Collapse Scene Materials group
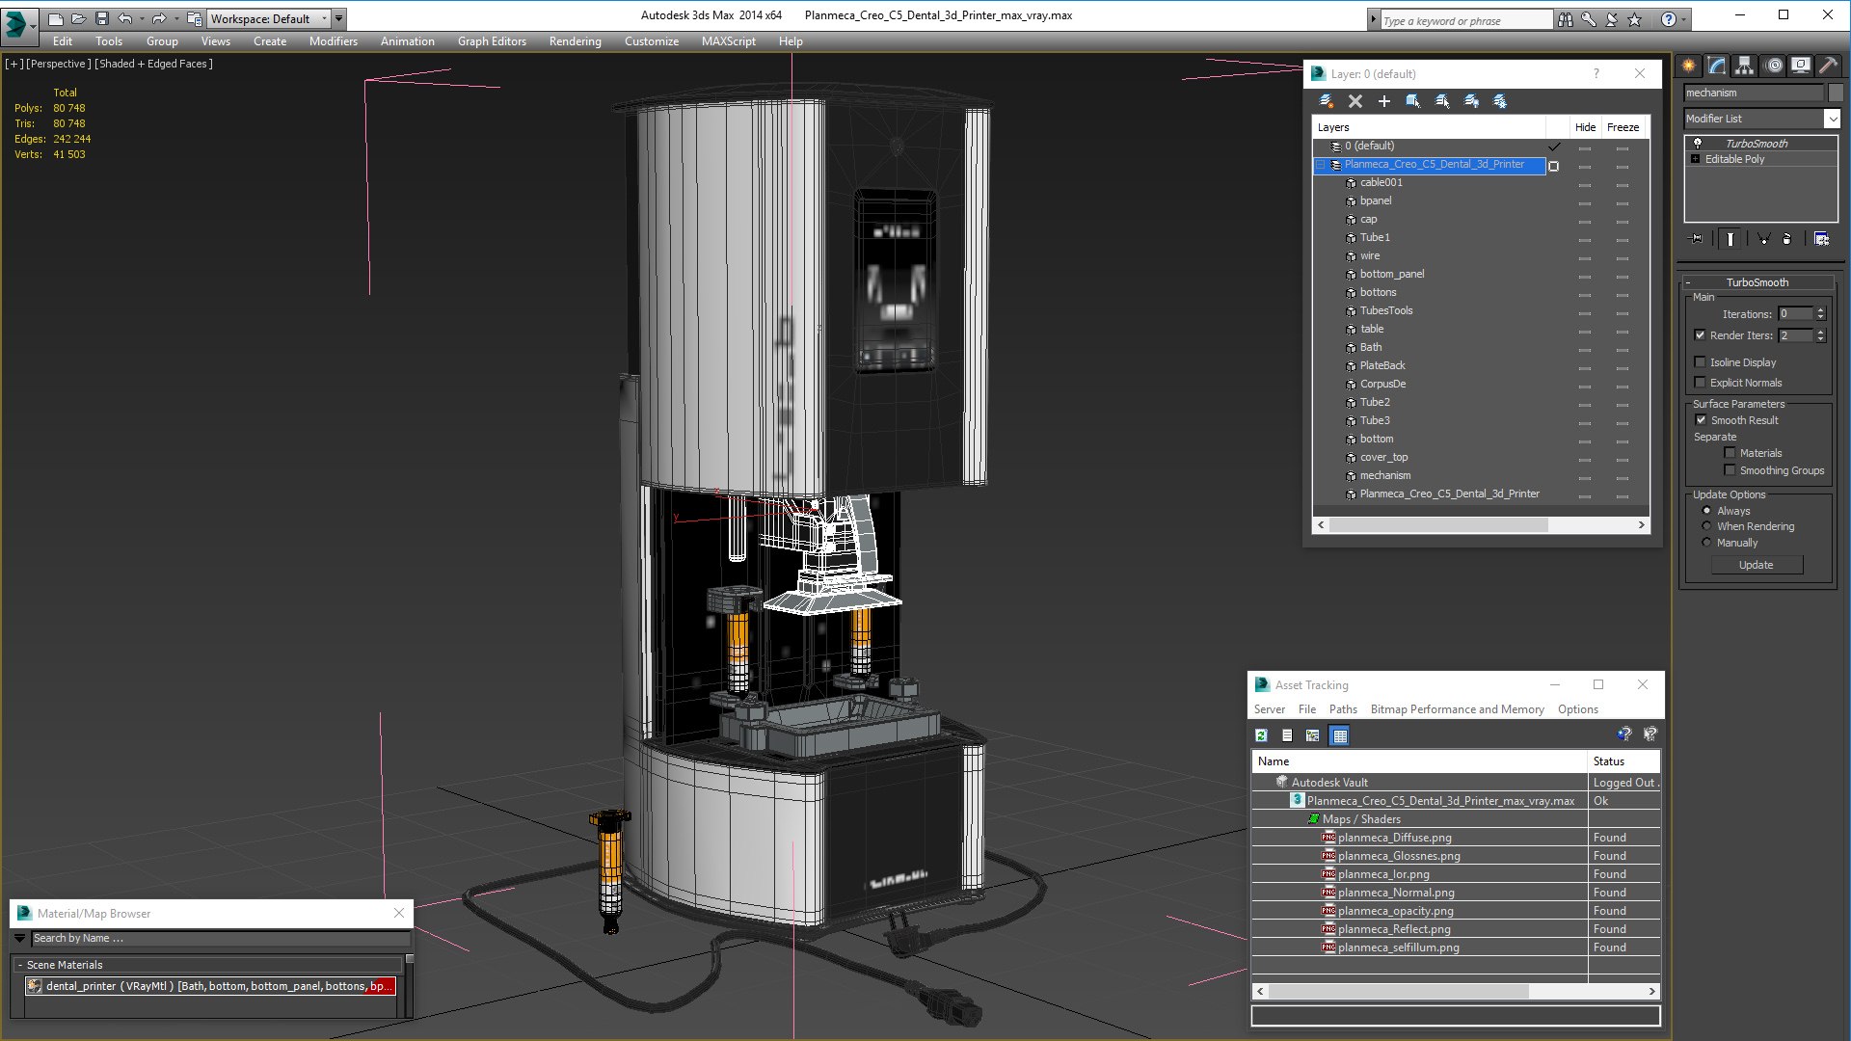The width and height of the screenshot is (1851, 1041). tap(19, 965)
